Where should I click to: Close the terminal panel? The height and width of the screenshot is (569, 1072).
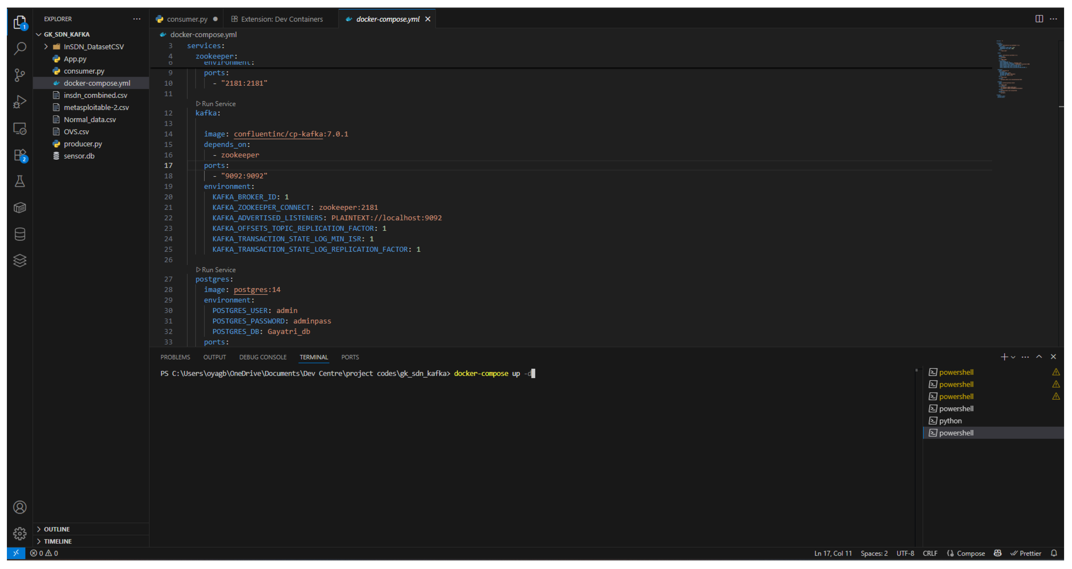click(x=1053, y=357)
